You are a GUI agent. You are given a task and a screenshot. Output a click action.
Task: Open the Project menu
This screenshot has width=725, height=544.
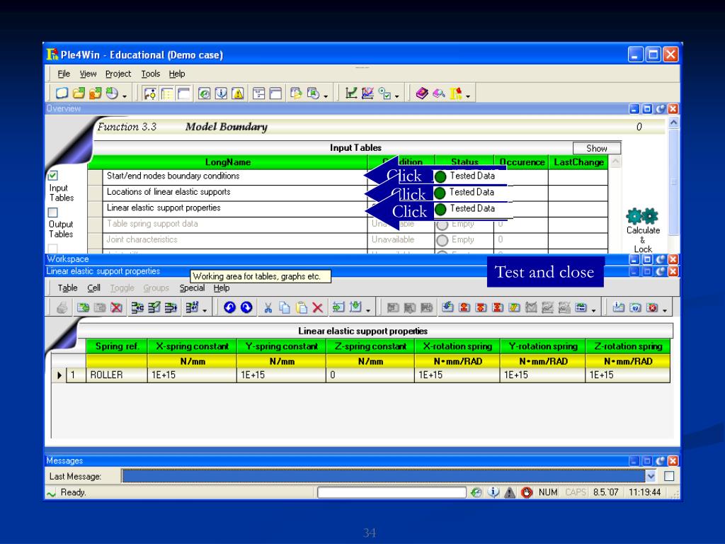click(118, 74)
